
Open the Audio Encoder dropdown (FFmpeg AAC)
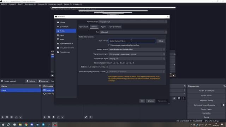[137, 59]
